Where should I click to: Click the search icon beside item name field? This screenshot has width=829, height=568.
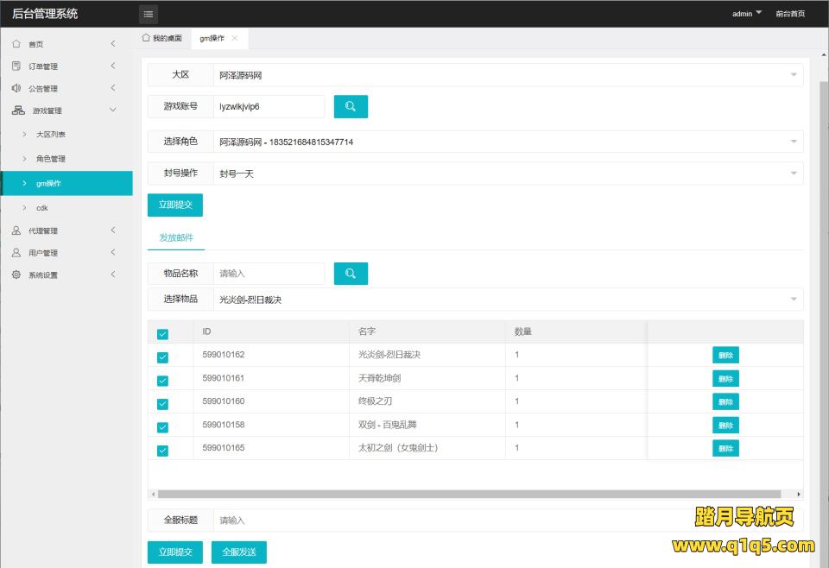point(351,274)
